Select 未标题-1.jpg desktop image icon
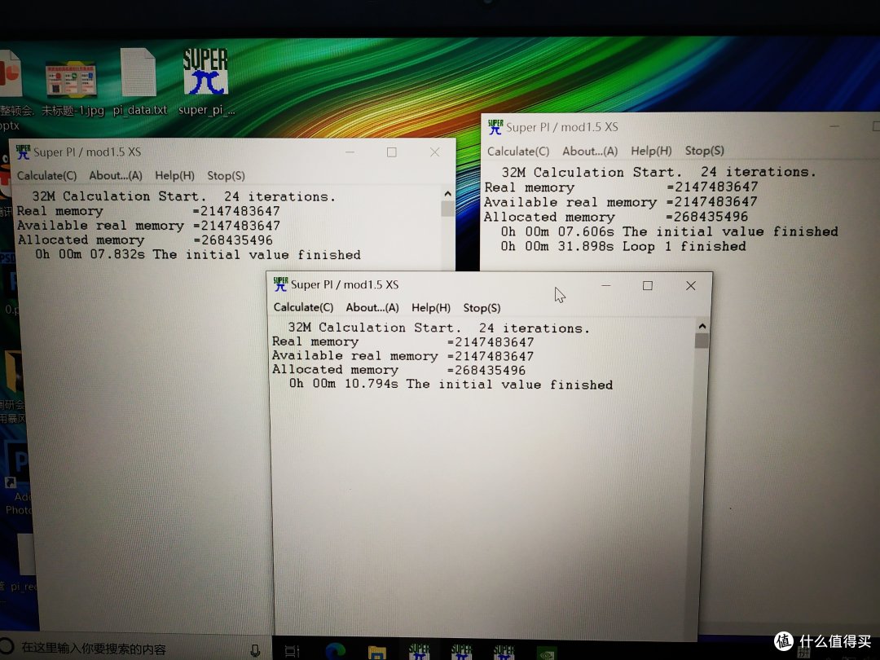 [72, 87]
